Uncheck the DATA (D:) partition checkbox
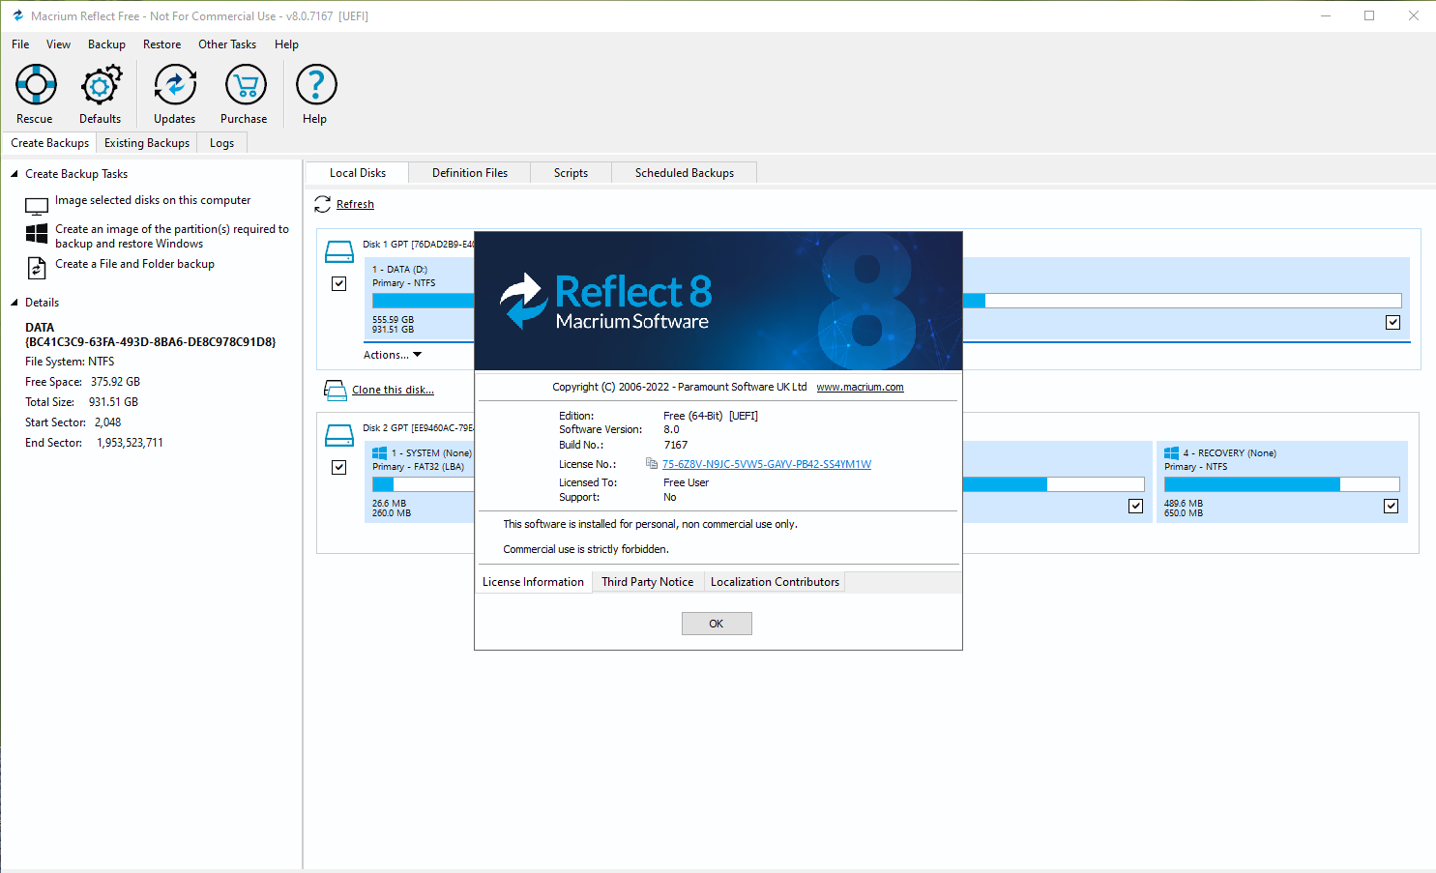This screenshot has width=1436, height=873. pyautogui.click(x=1392, y=322)
